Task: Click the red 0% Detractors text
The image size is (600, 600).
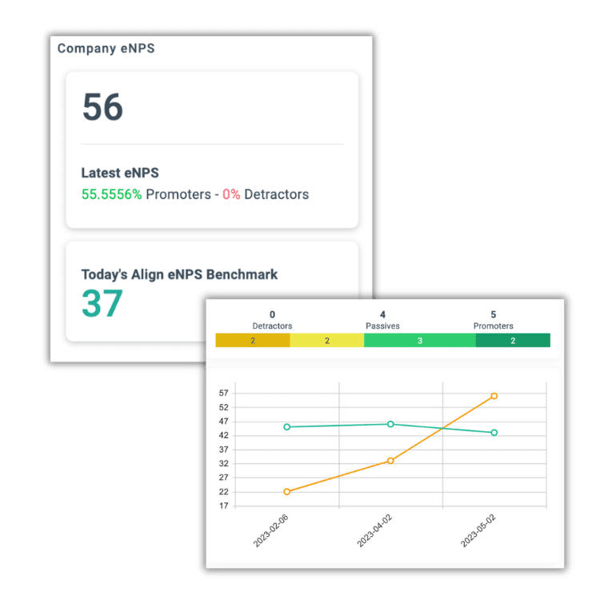Action: coord(231,194)
